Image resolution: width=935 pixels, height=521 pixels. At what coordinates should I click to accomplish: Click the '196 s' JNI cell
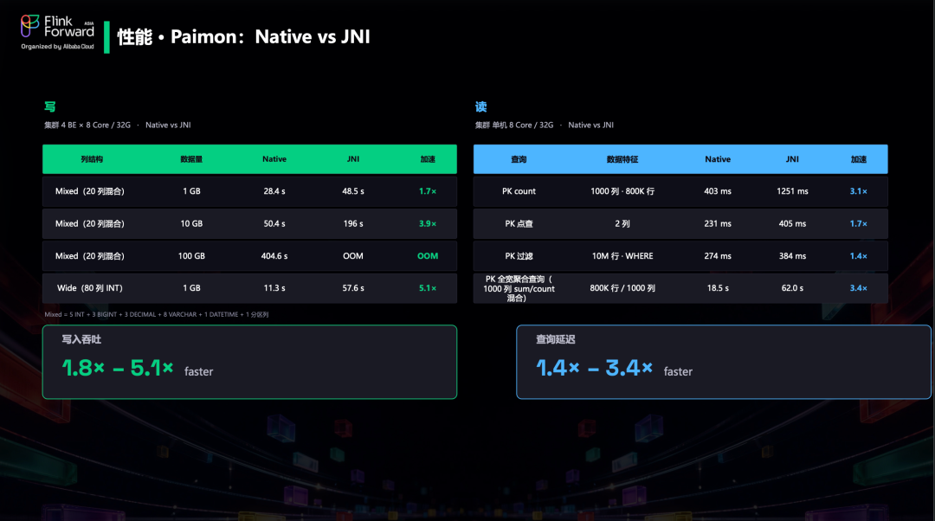tap(353, 223)
